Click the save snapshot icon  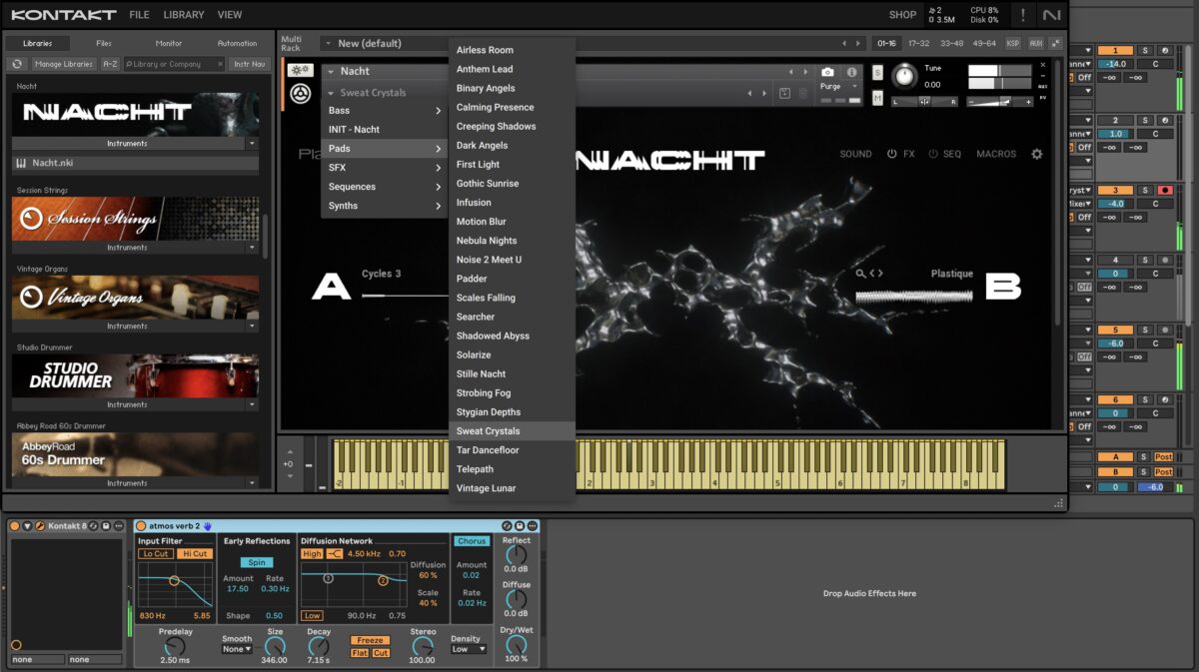[784, 93]
